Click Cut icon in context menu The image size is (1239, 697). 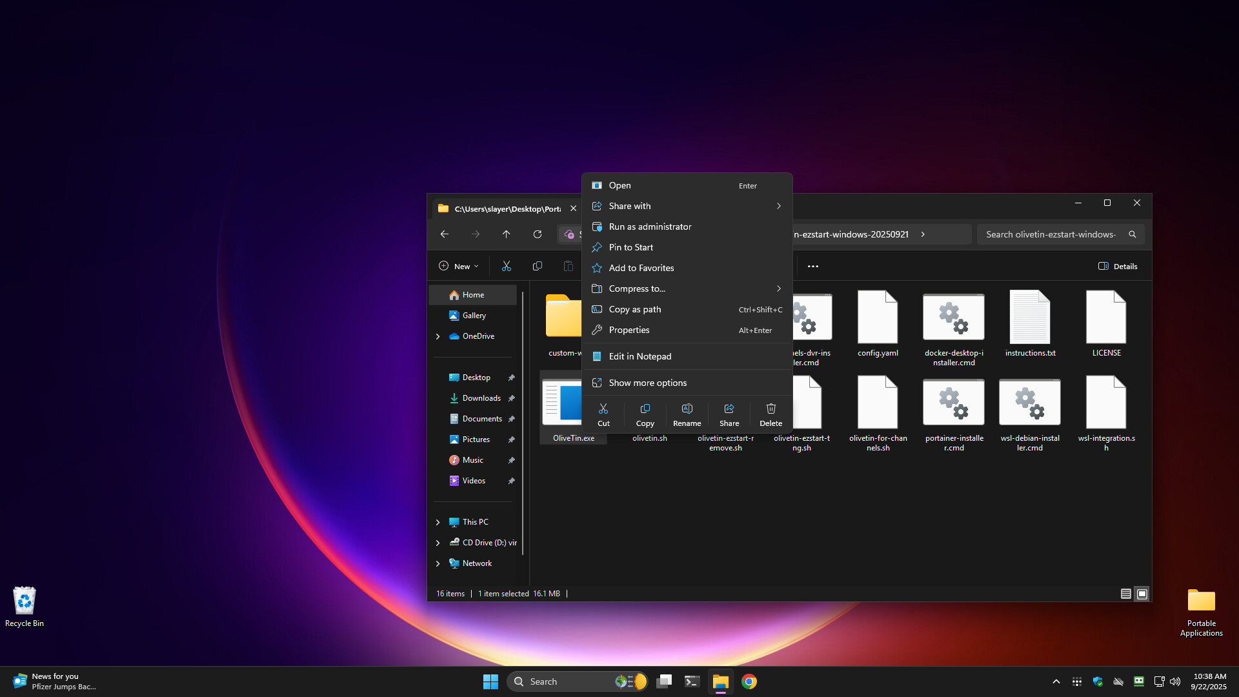(603, 414)
